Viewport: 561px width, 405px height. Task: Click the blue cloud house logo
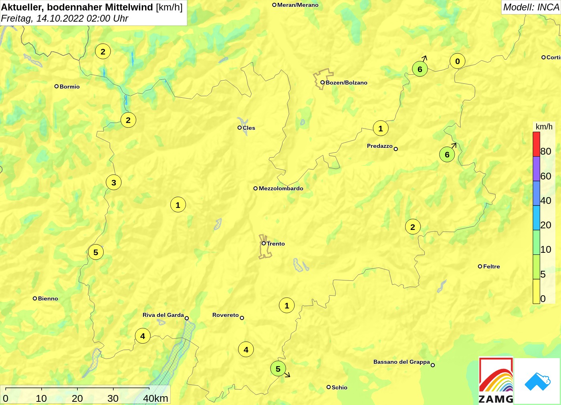pyautogui.click(x=537, y=381)
